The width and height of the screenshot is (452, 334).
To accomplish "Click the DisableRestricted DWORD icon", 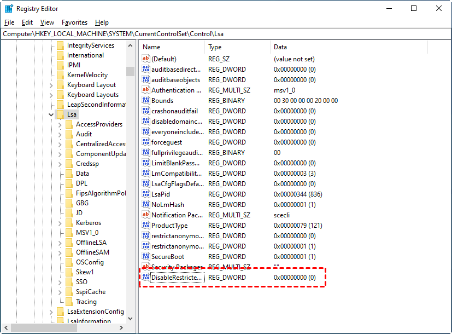I will pyautogui.click(x=146, y=277).
